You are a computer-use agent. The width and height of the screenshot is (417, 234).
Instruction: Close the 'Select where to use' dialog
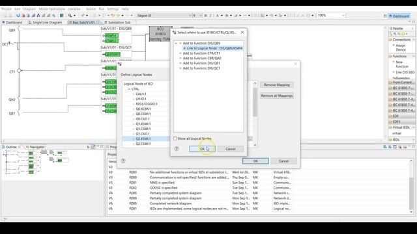pyautogui.click(x=242, y=32)
